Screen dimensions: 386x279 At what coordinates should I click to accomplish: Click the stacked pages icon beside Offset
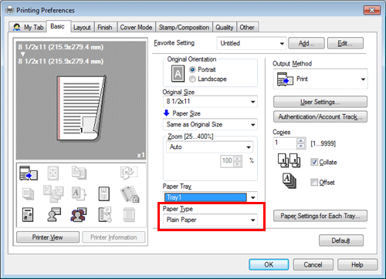coord(289,181)
